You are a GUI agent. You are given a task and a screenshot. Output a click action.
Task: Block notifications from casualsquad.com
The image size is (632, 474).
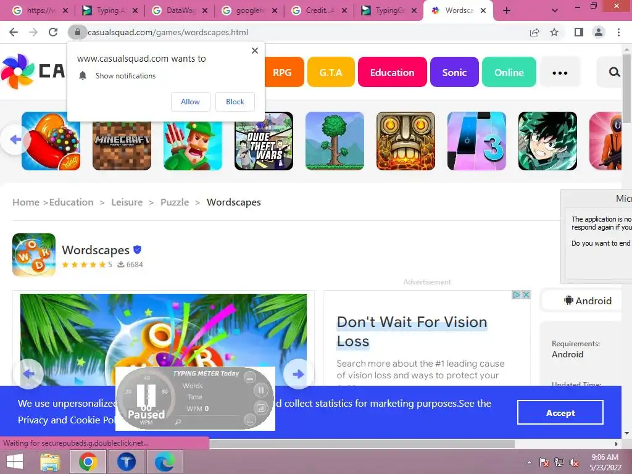click(x=235, y=102)
